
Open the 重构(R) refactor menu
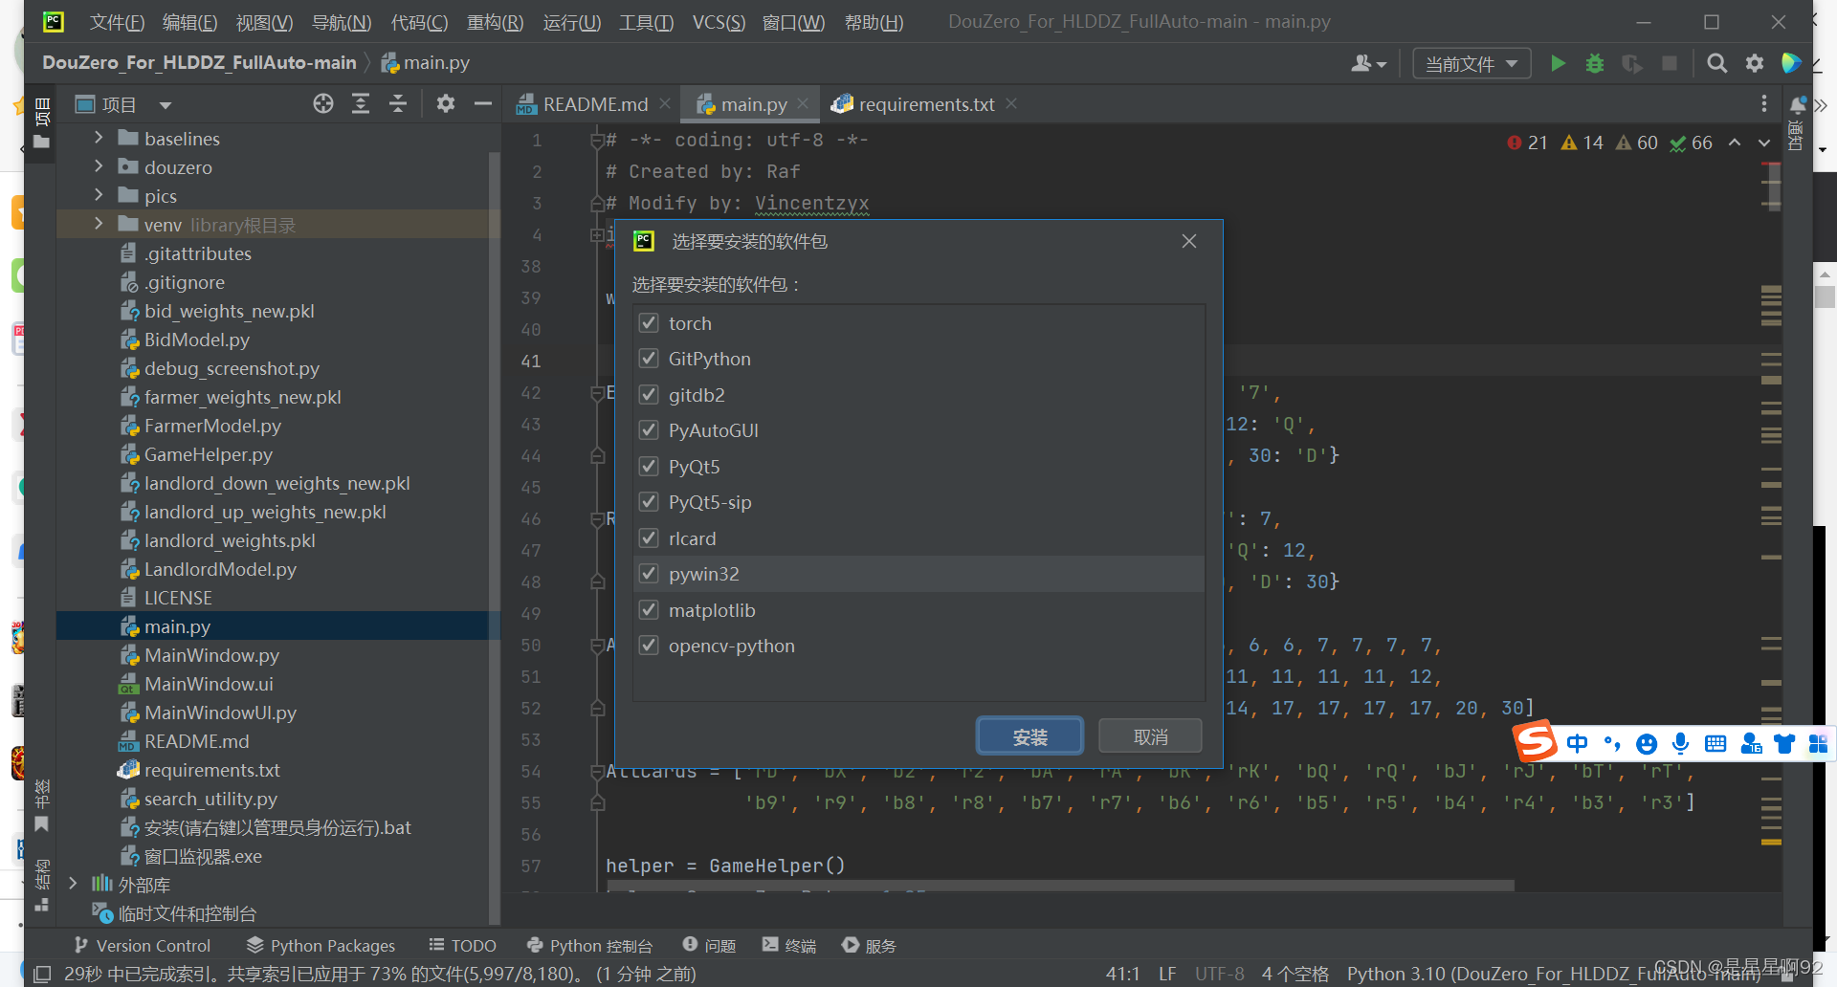(x=495, y=22)
